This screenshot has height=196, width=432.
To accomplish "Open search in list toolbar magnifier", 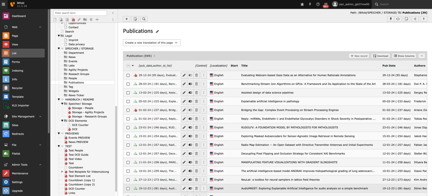I will [x=144, y=19].
